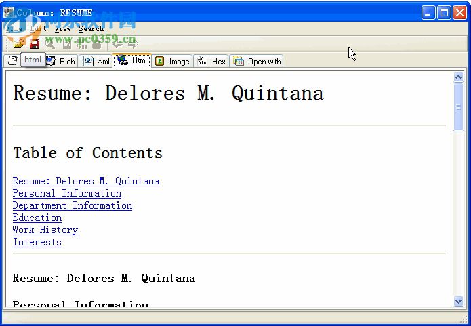Click the magnifying glass find icon

click(x=50, y=44)
